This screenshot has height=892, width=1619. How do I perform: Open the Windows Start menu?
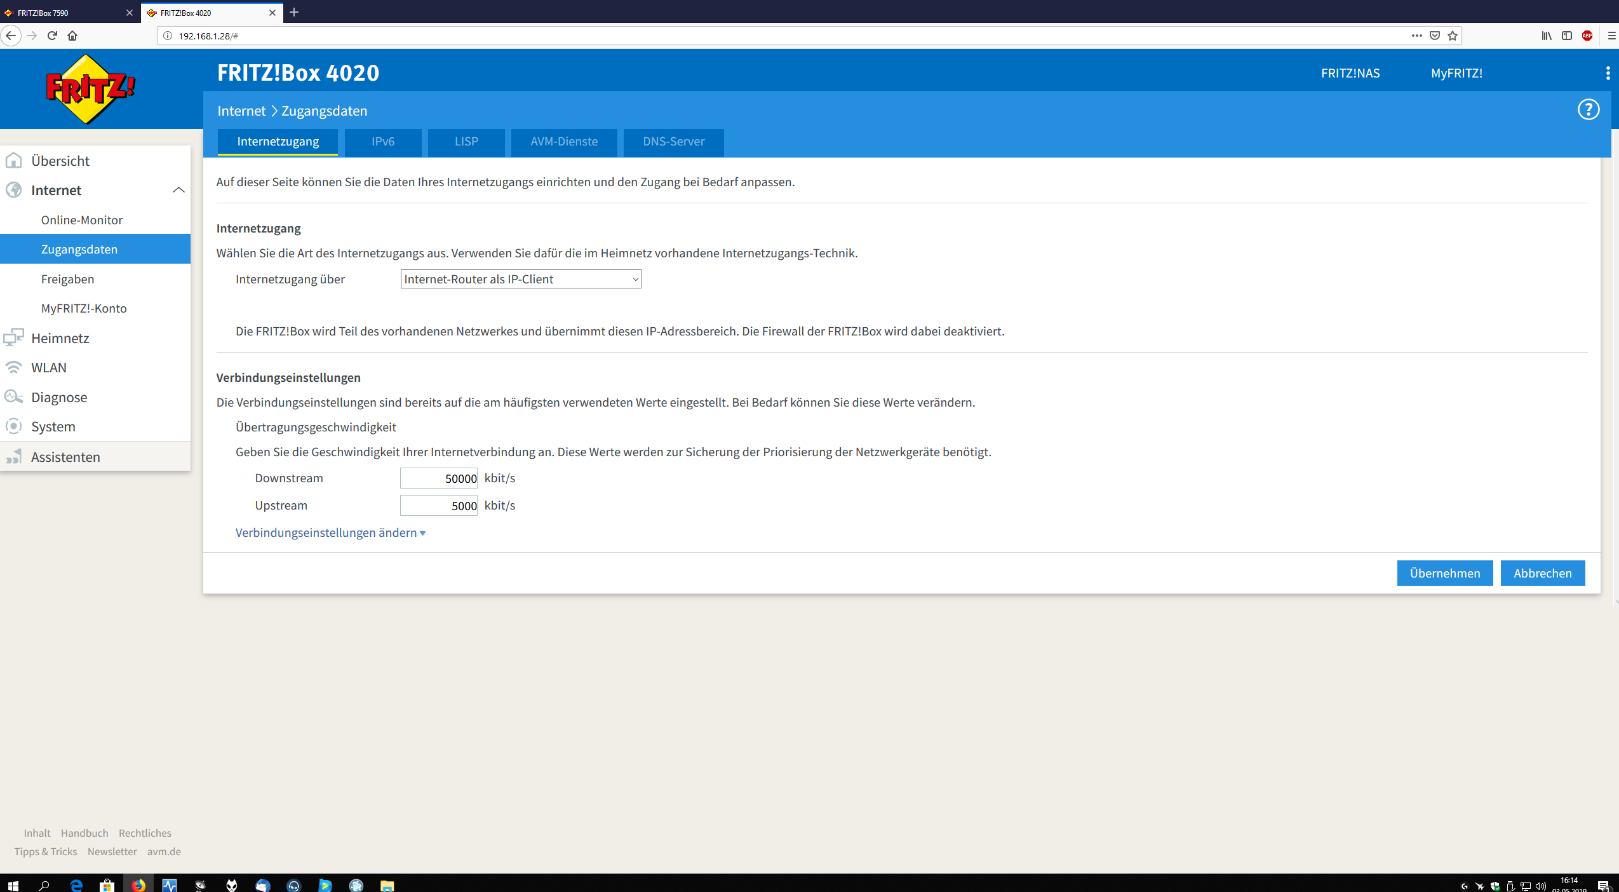pyautogui.click(x=13, y=885)
